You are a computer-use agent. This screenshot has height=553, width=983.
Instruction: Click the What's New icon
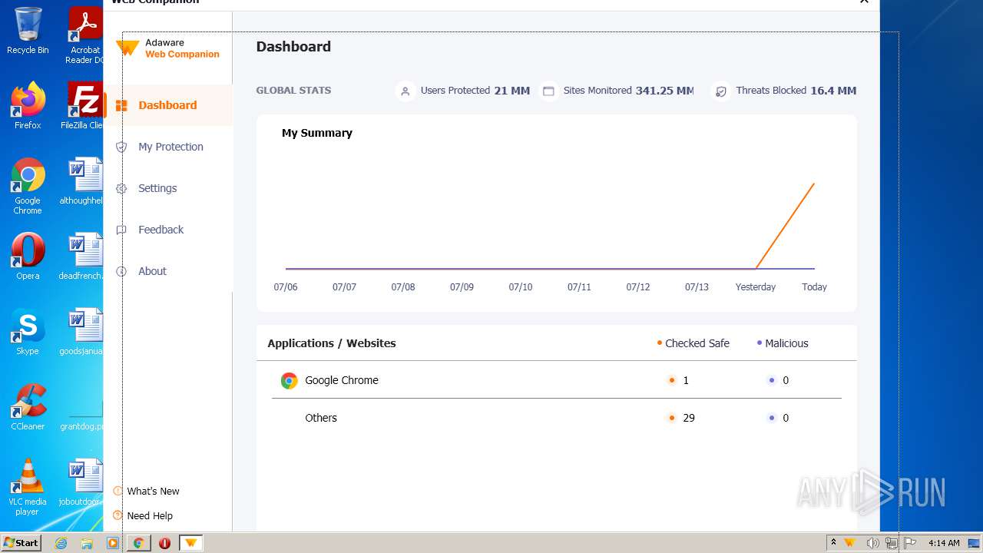coord(117,491)
